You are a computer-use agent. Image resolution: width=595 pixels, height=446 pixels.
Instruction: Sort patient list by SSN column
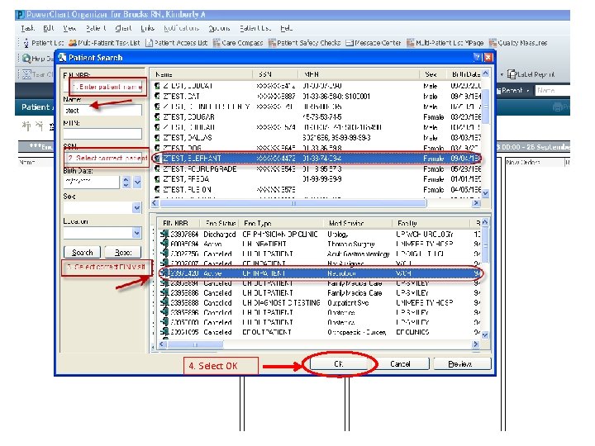pos(275,74)
